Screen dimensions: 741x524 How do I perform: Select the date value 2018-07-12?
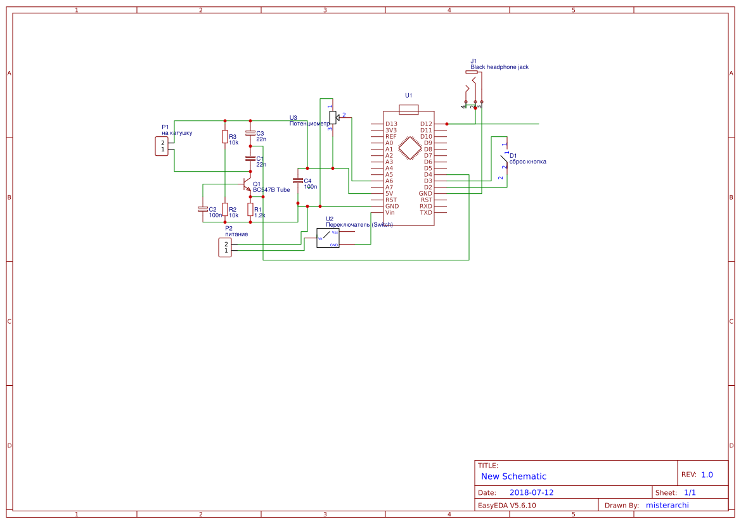pos(532,492)
